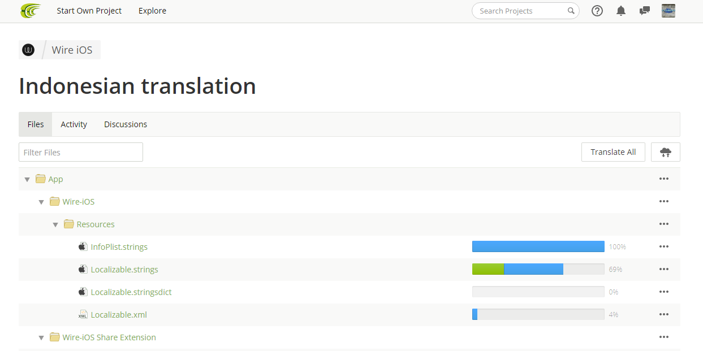Click the download translations cloud icon
703x351 pixels.
pyautogui.click(x=666, y=151)
